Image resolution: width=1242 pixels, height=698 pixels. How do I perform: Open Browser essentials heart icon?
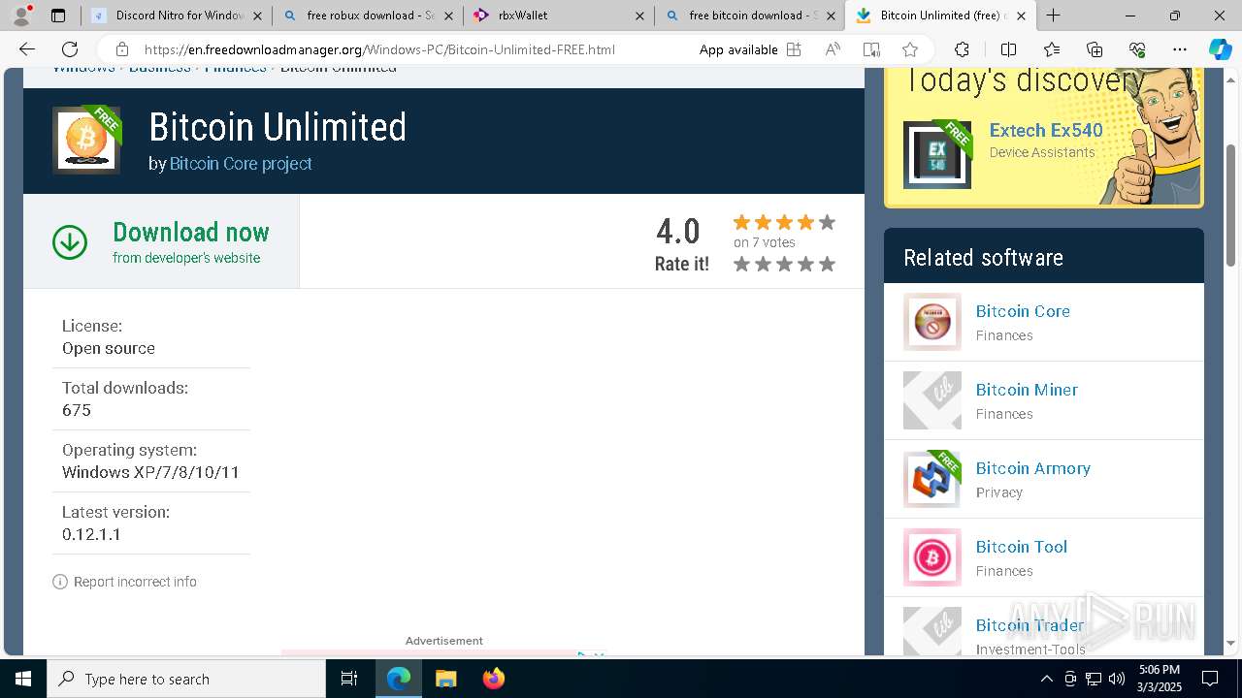coord(1137,49)
